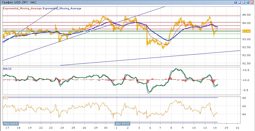255x131 pixels.
Task: Click date 29 on the time axis
Action: (95, 128)
